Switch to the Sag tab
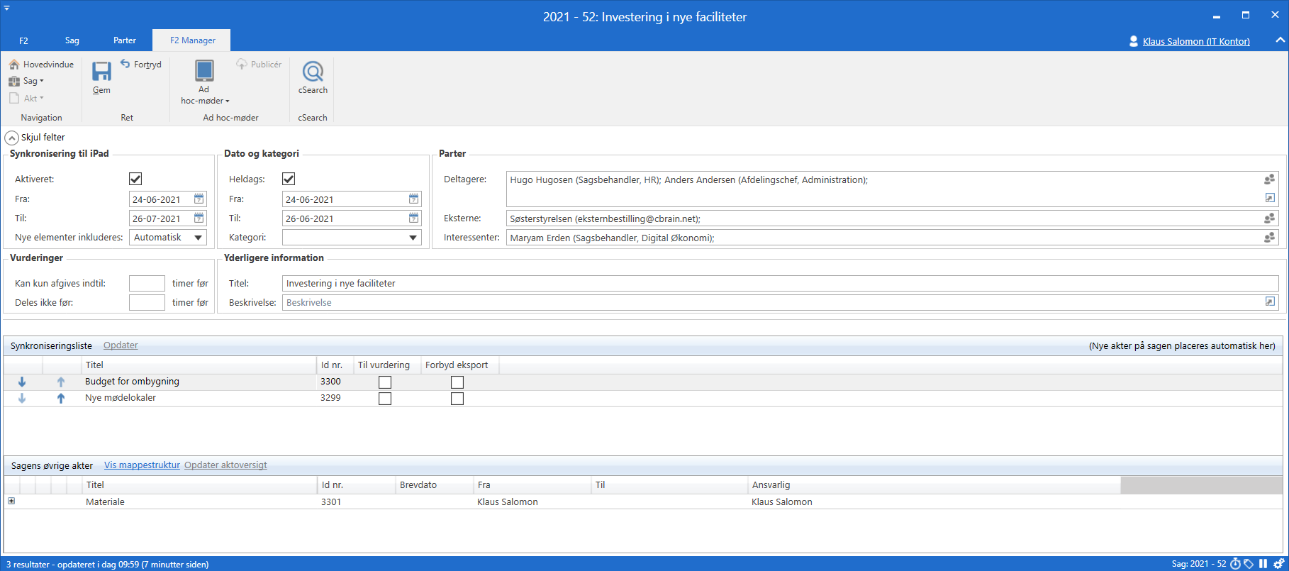This screenshot has width=1289, height=571. click(x=72, y=40)
